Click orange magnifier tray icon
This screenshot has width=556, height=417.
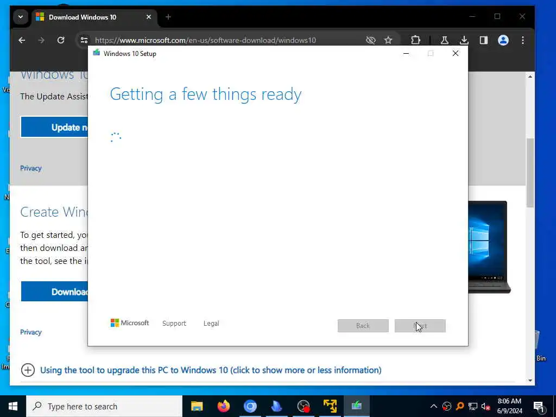pos(460,406)
